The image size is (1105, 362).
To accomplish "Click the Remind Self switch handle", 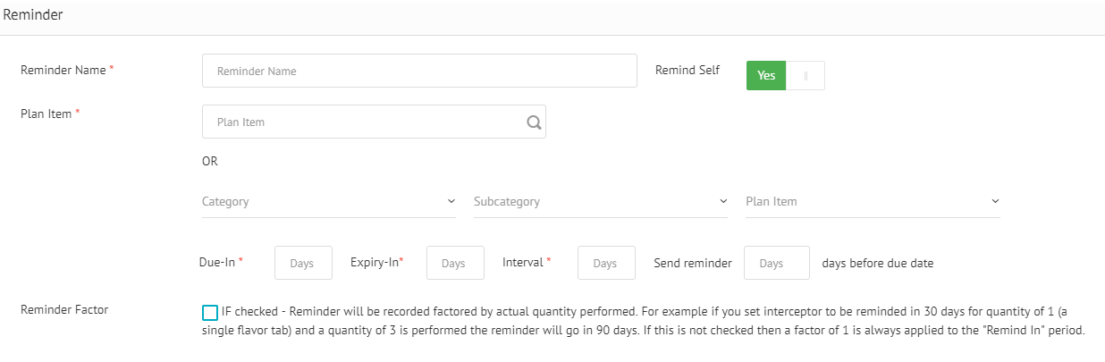I will pyautogui.click(x=806, y=76).
